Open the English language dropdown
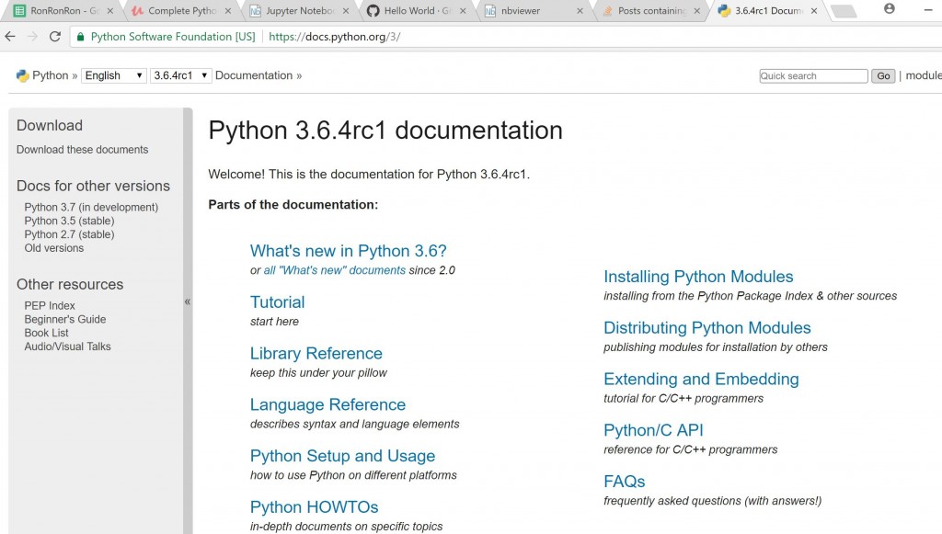The height and width of the screenshot is (534, 942). tap(114, 75)
